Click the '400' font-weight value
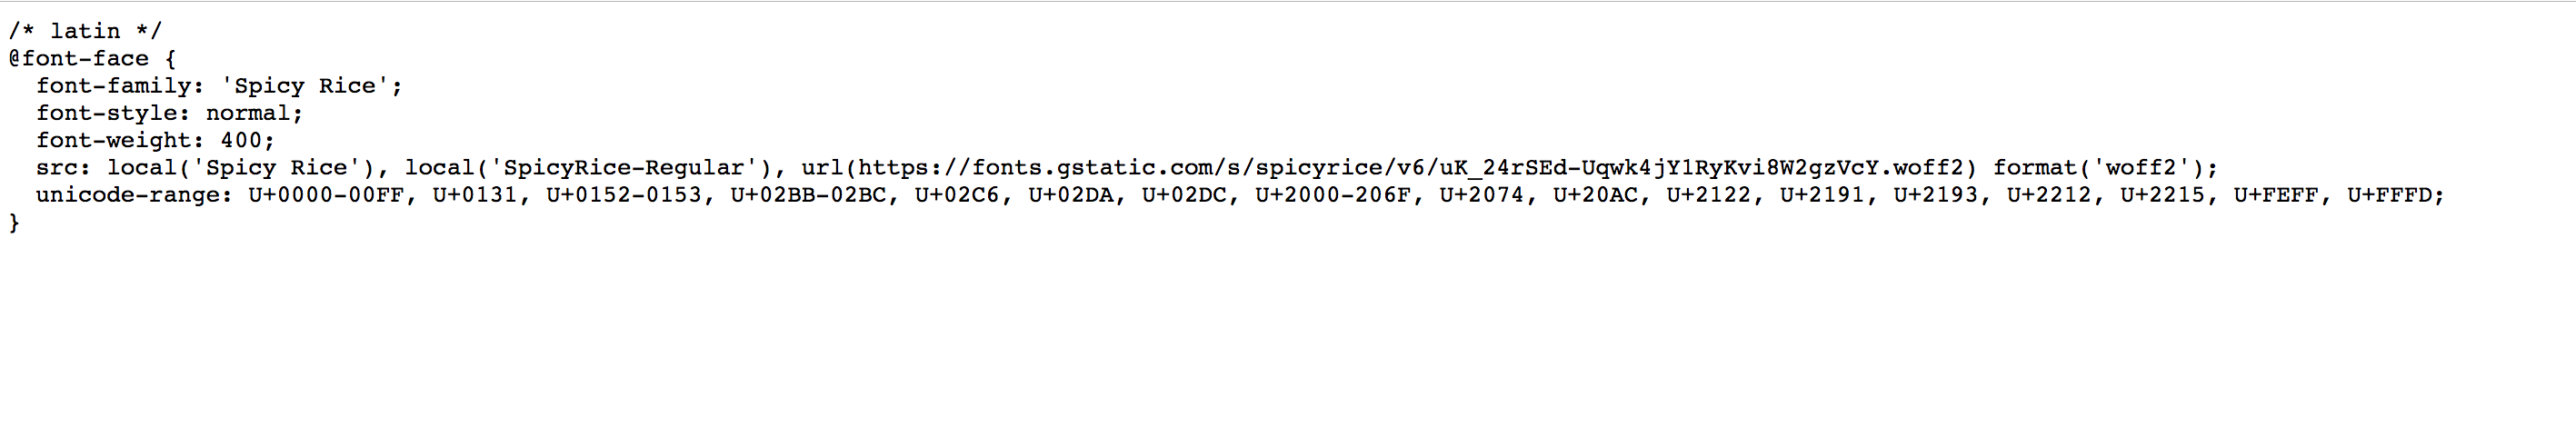This screenshot has height=447, width=2576. pyautogui.click(x=241, y=140)
